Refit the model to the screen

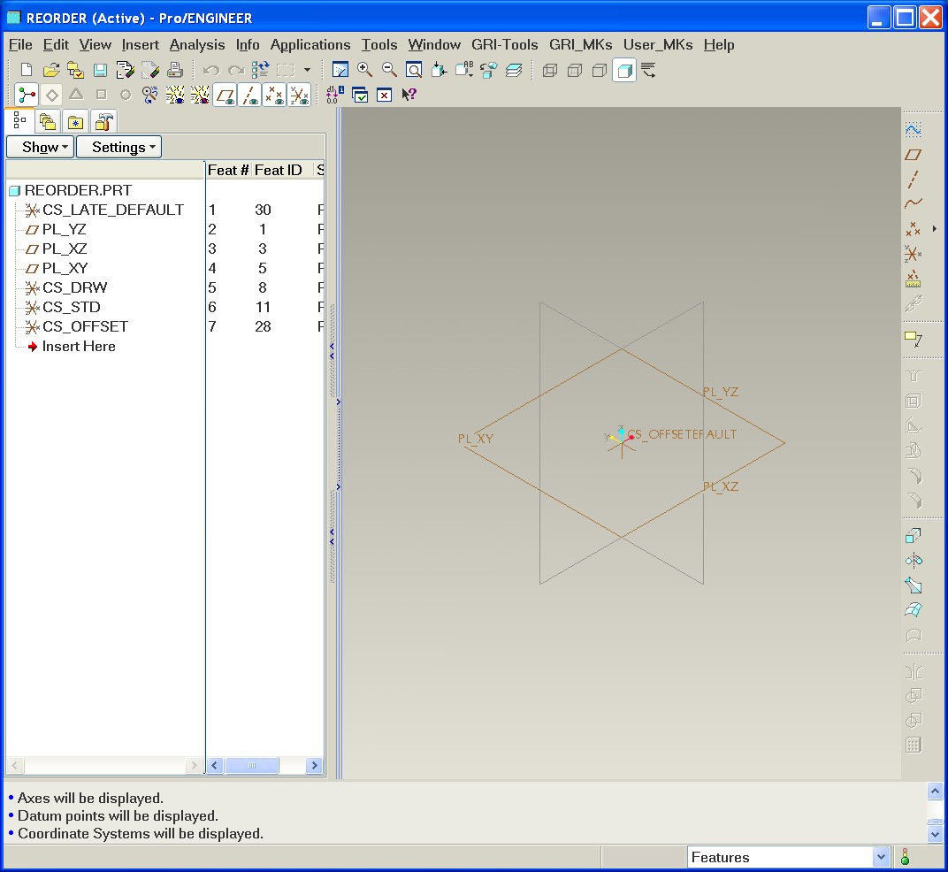[x=414, y=70]
